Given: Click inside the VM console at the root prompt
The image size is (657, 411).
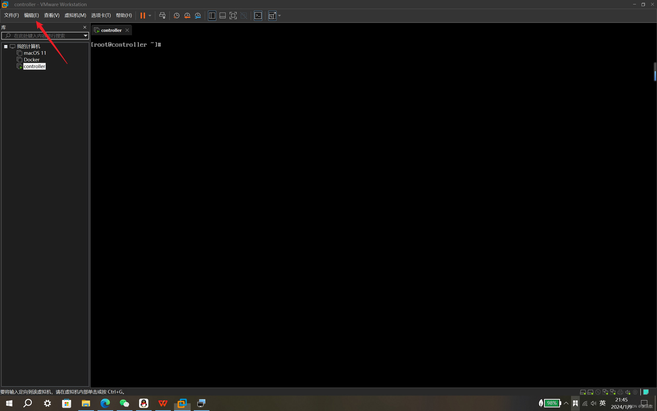Looking at the screenshot, I should tap(126, 45).
